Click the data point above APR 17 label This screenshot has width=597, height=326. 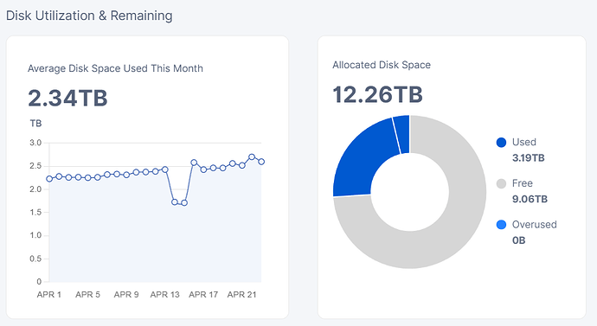pos(203,169)
